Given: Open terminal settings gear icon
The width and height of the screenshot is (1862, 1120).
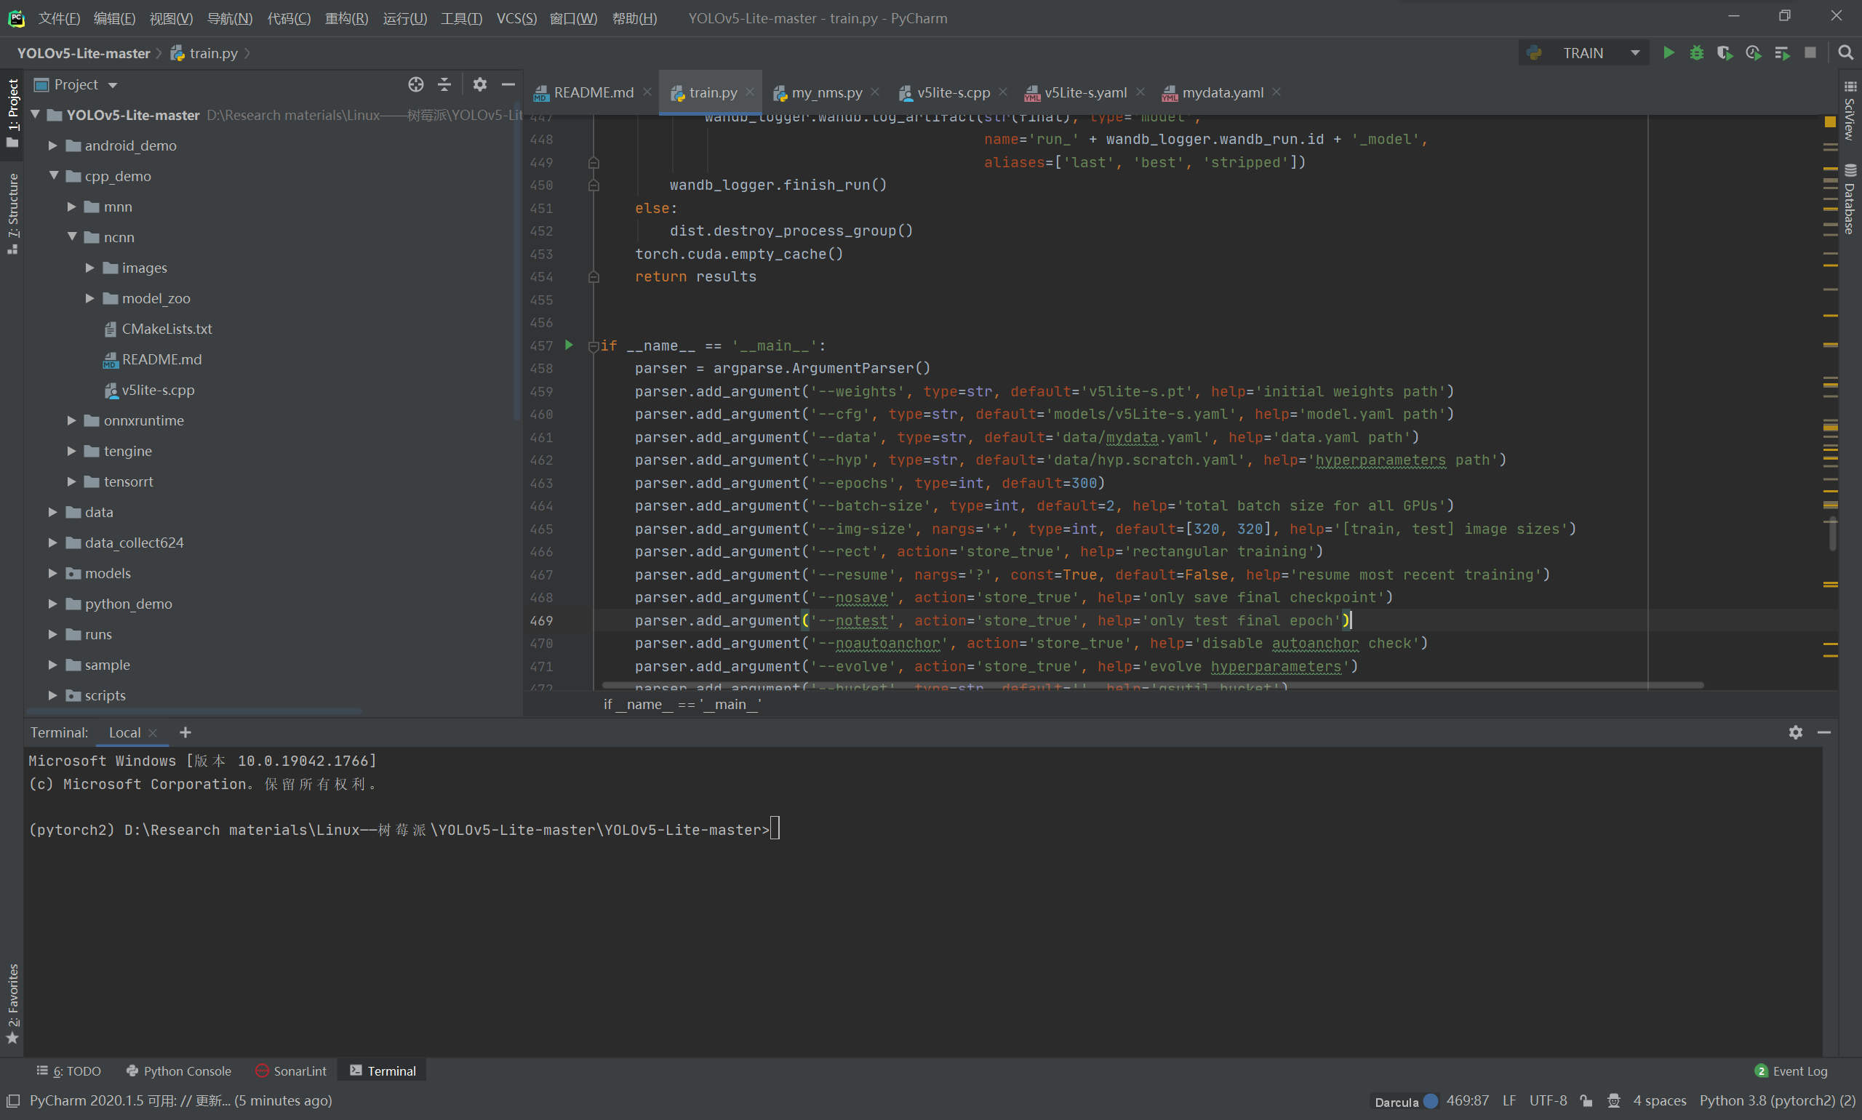Looking at the screenshot, I should [1795, 732].
